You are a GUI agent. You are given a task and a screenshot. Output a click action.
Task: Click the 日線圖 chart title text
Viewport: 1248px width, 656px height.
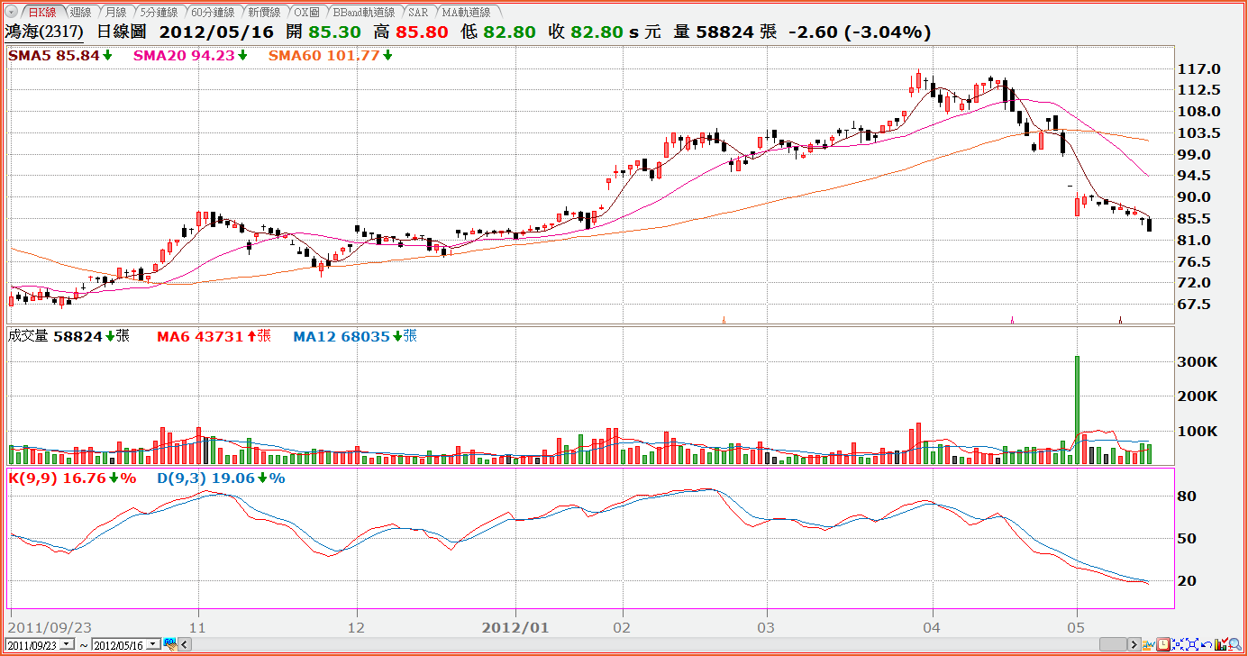tap(122, 32)
